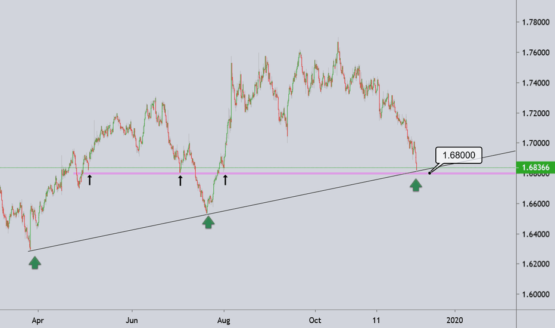Screen dimensions: 555x328
Task: Select the leftmost black up arrow
Action: 90,180
